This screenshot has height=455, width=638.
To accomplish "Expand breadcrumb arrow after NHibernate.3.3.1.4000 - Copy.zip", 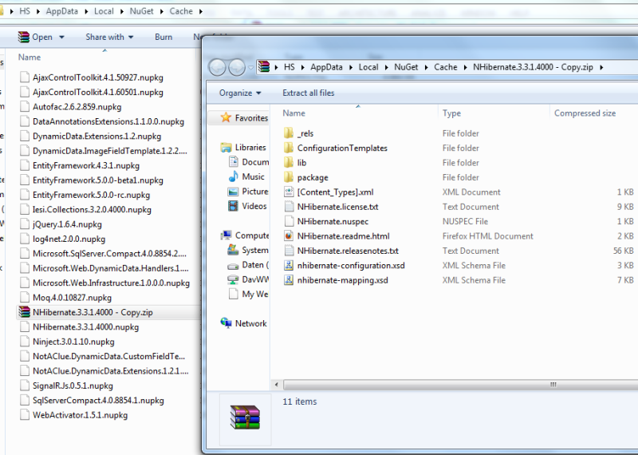I will [x=601, y=67].
